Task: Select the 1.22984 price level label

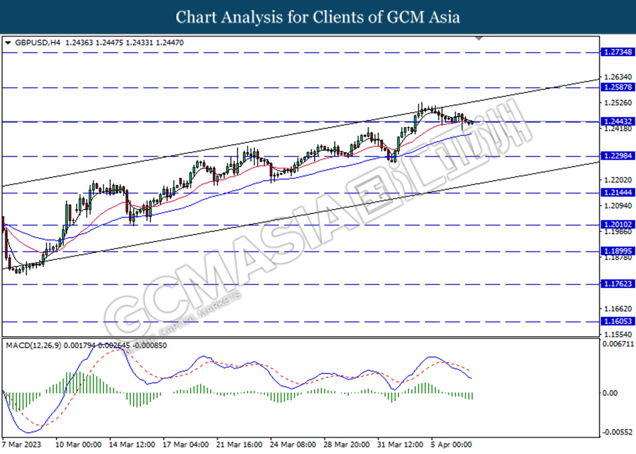Action: (x=618, y=156)
